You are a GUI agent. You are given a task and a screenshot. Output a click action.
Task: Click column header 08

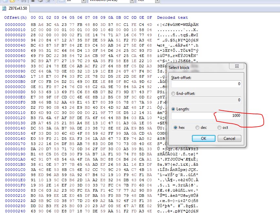(95, 17)
